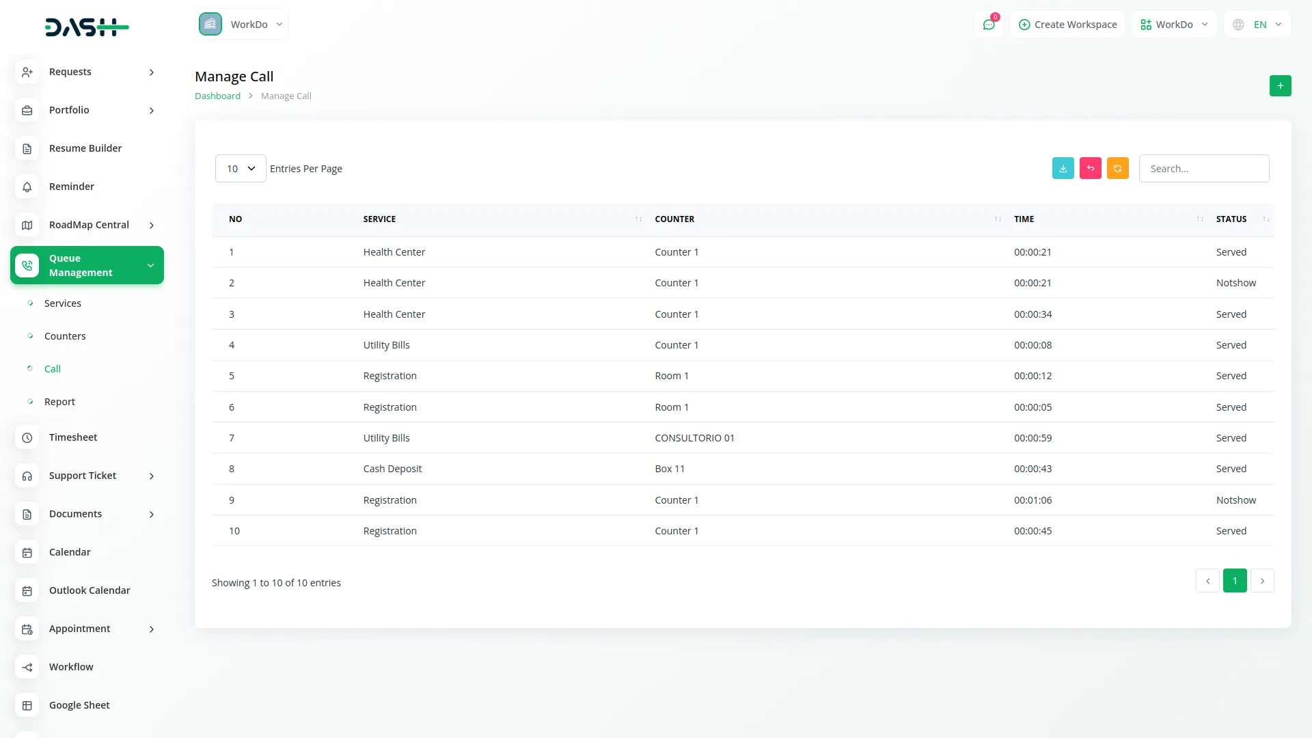Viewport: 1312px width, 738px height.
Task: Click the teal download export icon
Action: (x=1063, y=168)
